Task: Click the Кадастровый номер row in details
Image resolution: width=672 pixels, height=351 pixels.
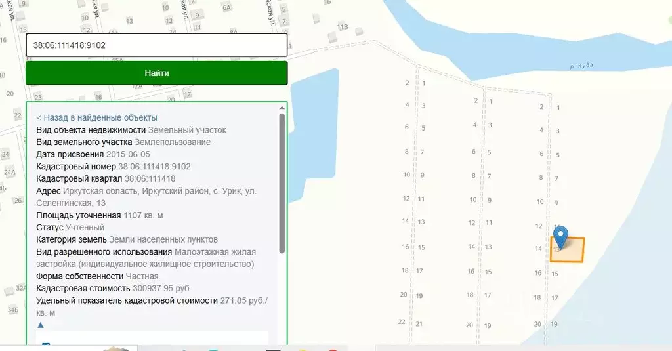Action: pos(114,167)
